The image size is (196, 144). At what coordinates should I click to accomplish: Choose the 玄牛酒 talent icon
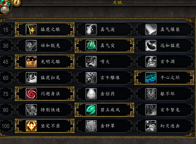tap(151, 62)
